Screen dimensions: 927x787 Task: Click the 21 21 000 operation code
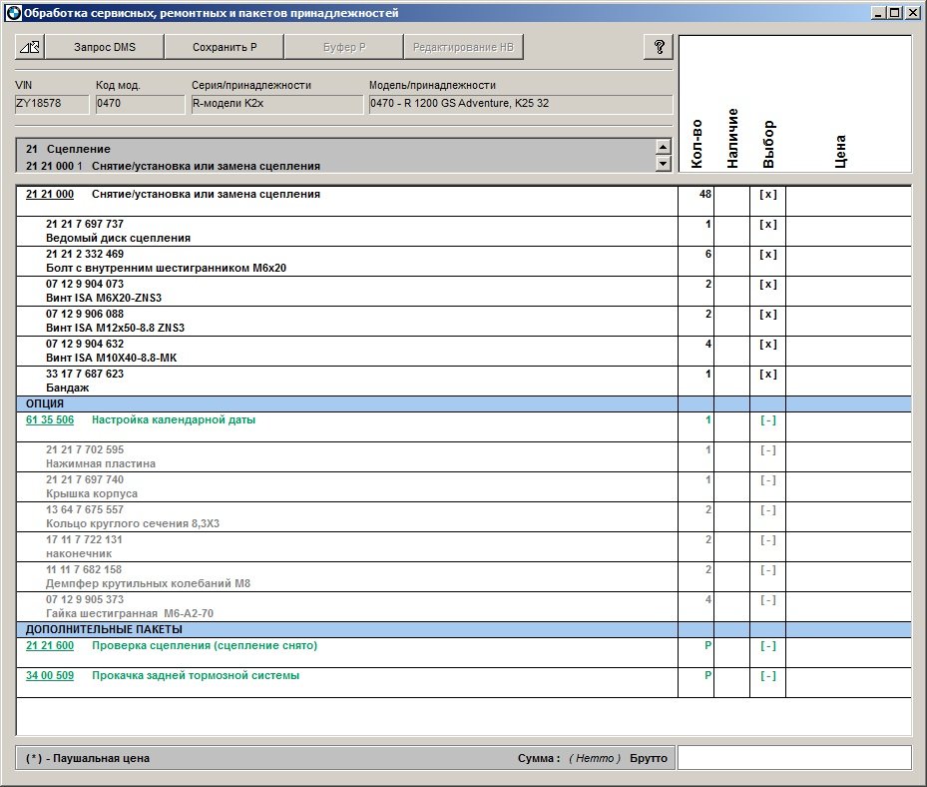tap(50, 195)
